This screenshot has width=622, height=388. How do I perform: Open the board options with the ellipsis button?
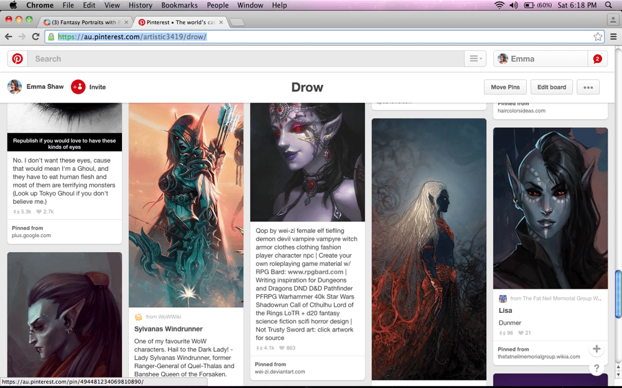point(588,87)
